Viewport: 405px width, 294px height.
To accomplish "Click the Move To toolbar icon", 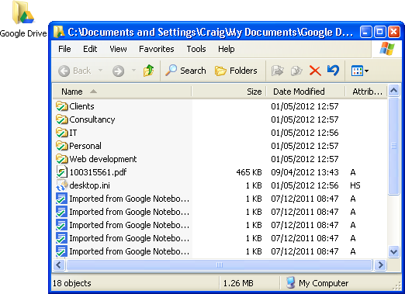I will pos(278,71).
